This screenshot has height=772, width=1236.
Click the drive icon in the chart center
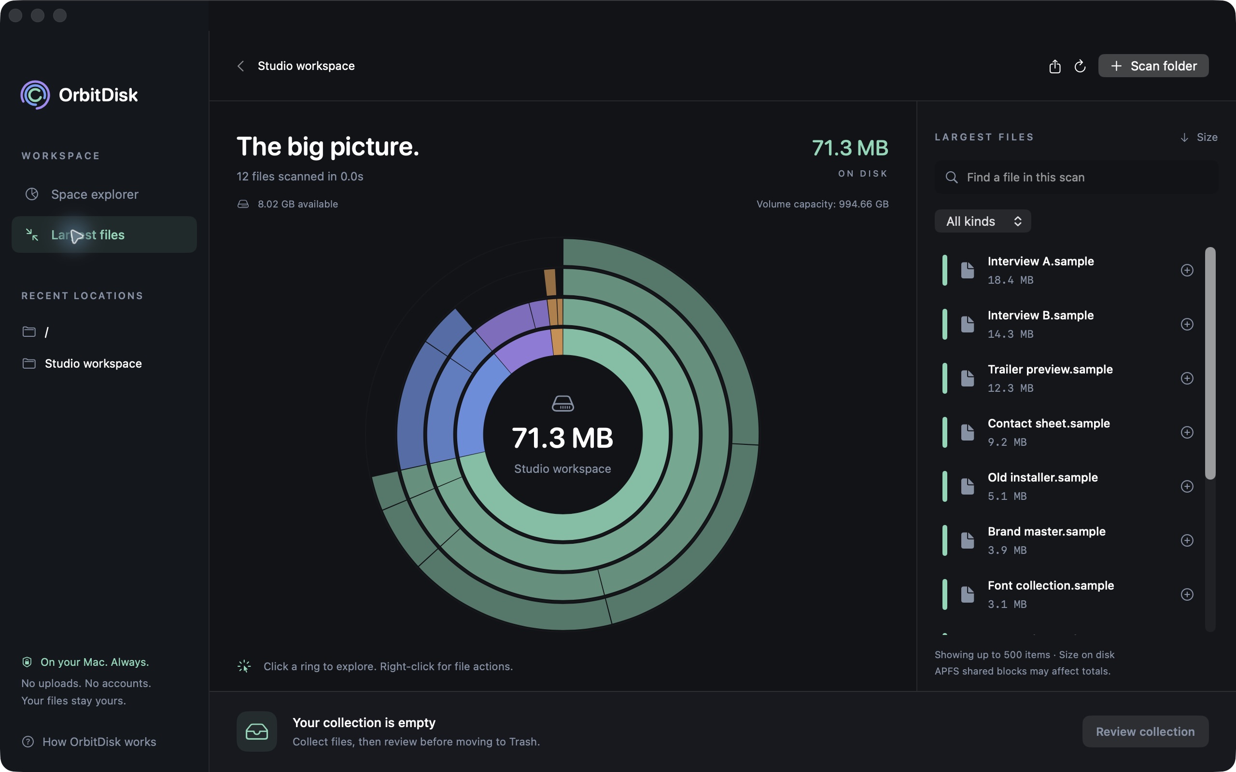point(563,403)
